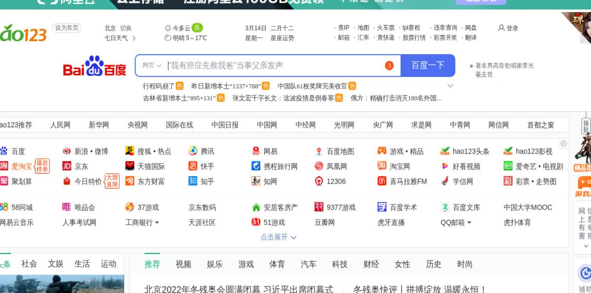Click the settings gear above site grid

point(563,143)
